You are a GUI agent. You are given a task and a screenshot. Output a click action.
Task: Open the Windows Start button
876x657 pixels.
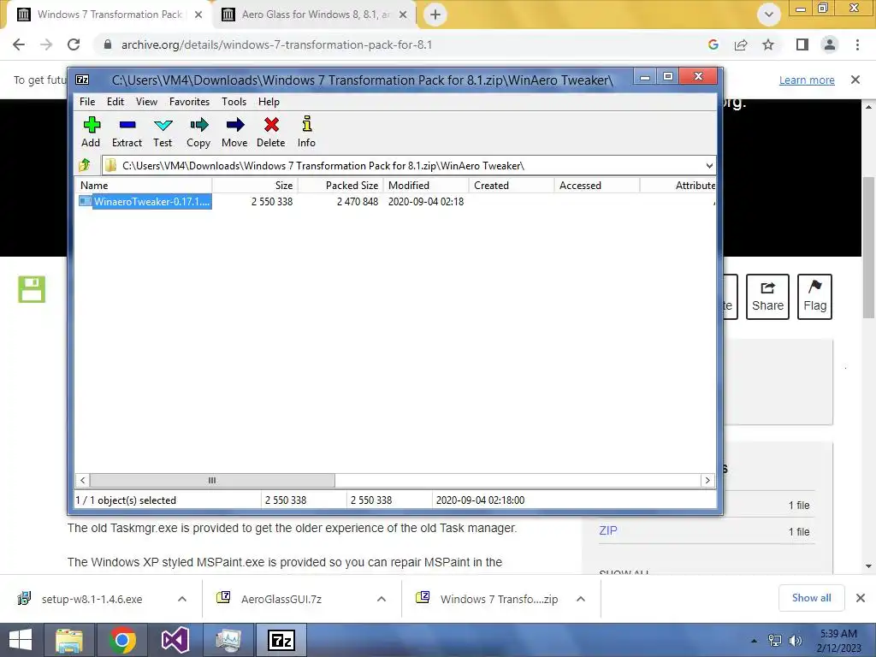point(21,640)
